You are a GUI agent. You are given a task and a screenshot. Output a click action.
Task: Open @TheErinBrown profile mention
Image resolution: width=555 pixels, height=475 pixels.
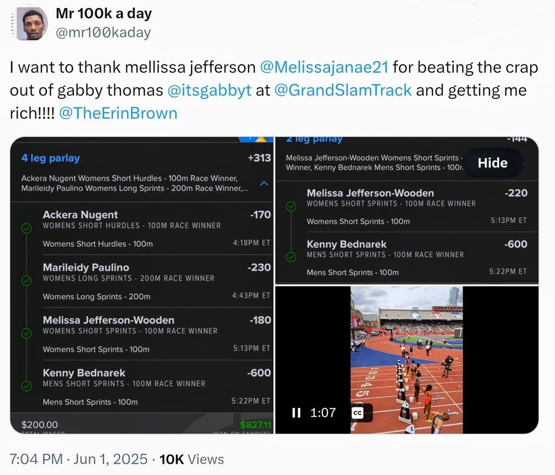tap(118, 113)
